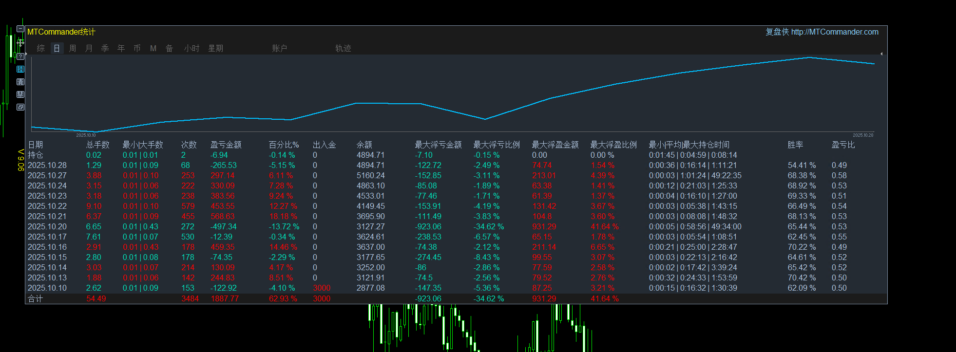Click the MTCommander统计 panel title

[x=61, y=32]
